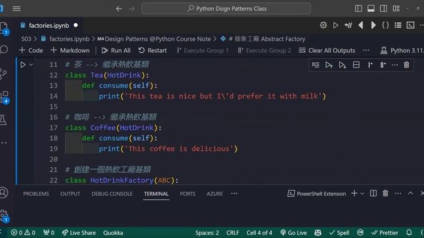Click the previous left triangle icon
This screenshot has width=424, height=238.
(x=360, y=25)
